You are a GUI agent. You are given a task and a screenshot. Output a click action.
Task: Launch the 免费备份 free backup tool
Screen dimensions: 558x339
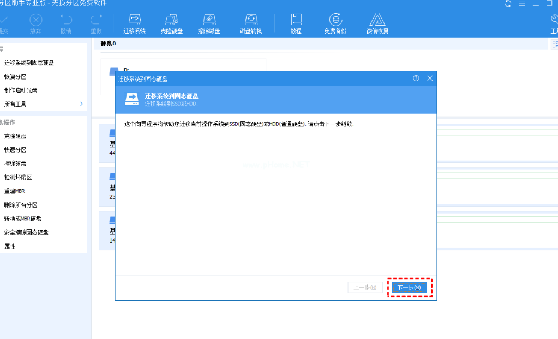tap(335, 23)
